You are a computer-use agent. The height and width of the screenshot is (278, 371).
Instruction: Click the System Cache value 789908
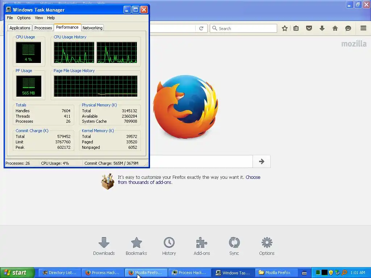(x=130, y=122)
